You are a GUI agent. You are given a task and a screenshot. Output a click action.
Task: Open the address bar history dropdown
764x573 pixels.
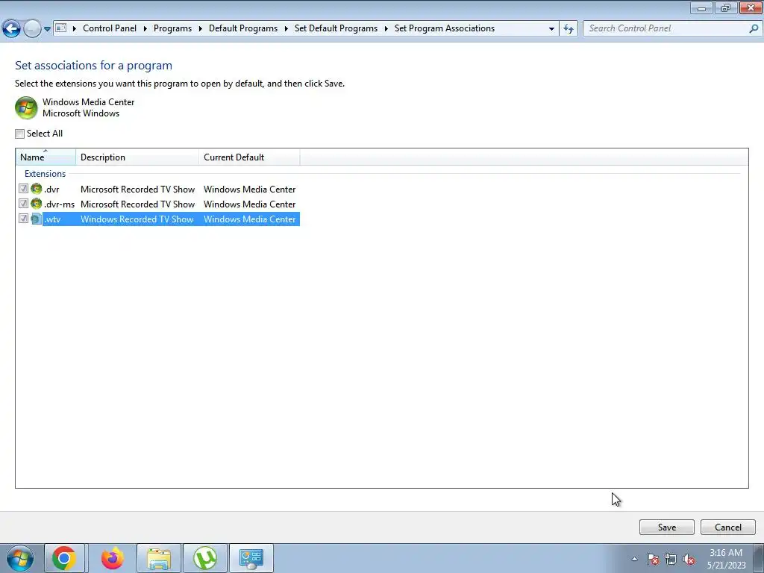point(551,29)
